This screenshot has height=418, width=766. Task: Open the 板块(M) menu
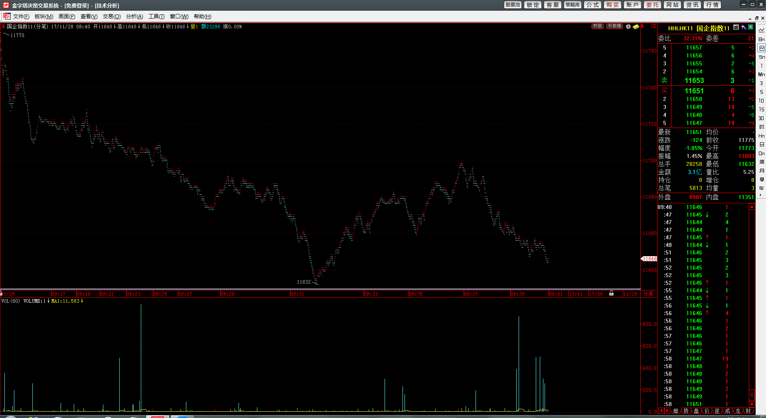(x=44, y=16)
